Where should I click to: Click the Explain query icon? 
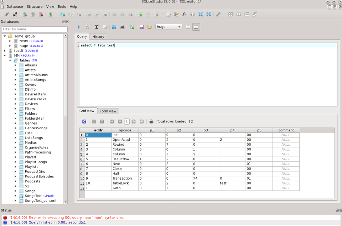[87, 27]
